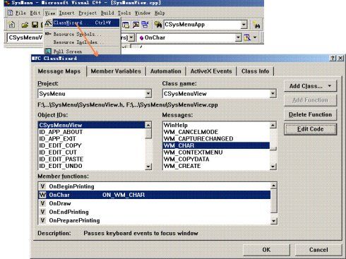Select WinHelp in Messages list

(216, 125)
